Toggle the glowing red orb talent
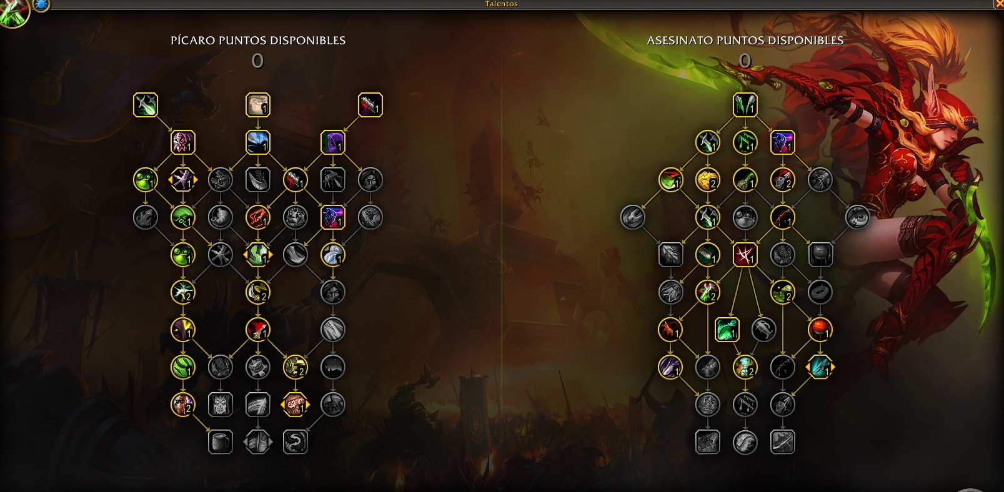 (x=820, y=330)
